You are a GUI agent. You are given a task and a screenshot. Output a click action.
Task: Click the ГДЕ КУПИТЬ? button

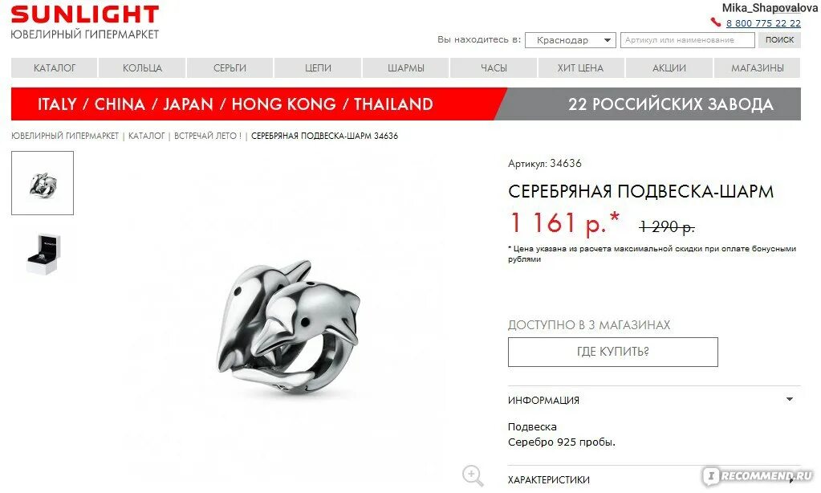click(x=612, y=352)
